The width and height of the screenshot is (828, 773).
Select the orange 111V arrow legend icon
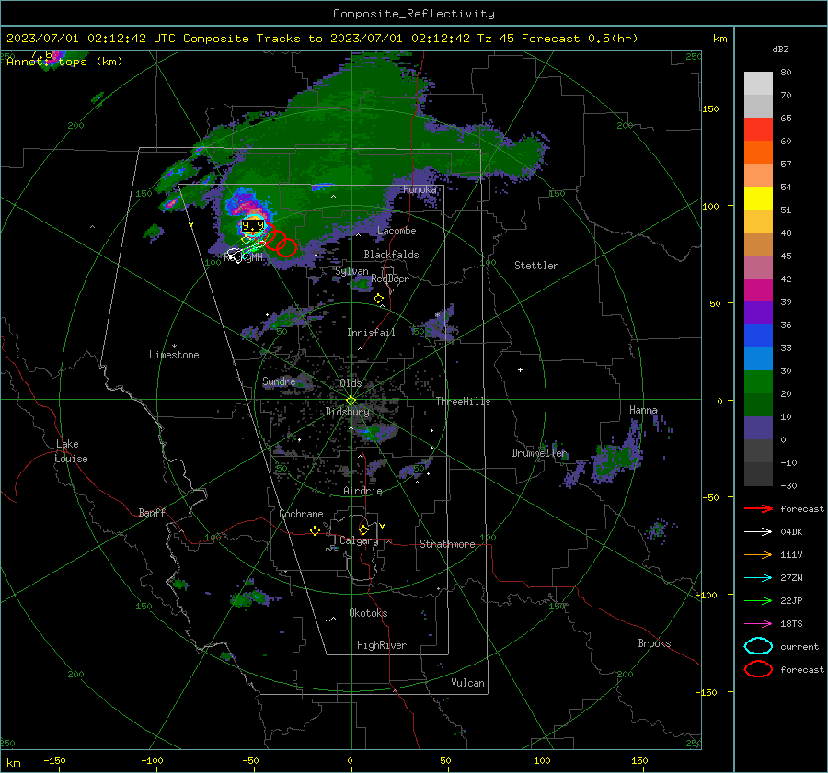click(x=758, y=554)
